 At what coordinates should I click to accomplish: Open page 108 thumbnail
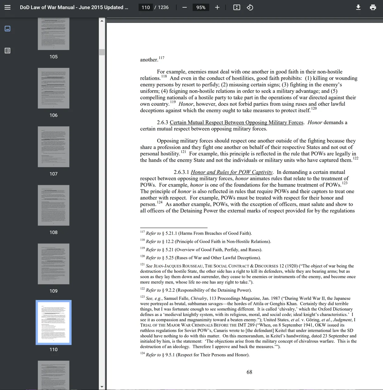pyautogui.click(x=54, y=205)
